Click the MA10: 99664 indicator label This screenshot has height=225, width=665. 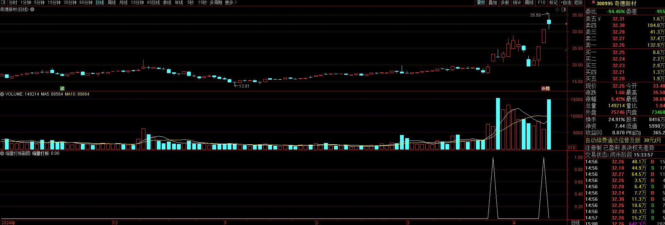click(77, 94)
